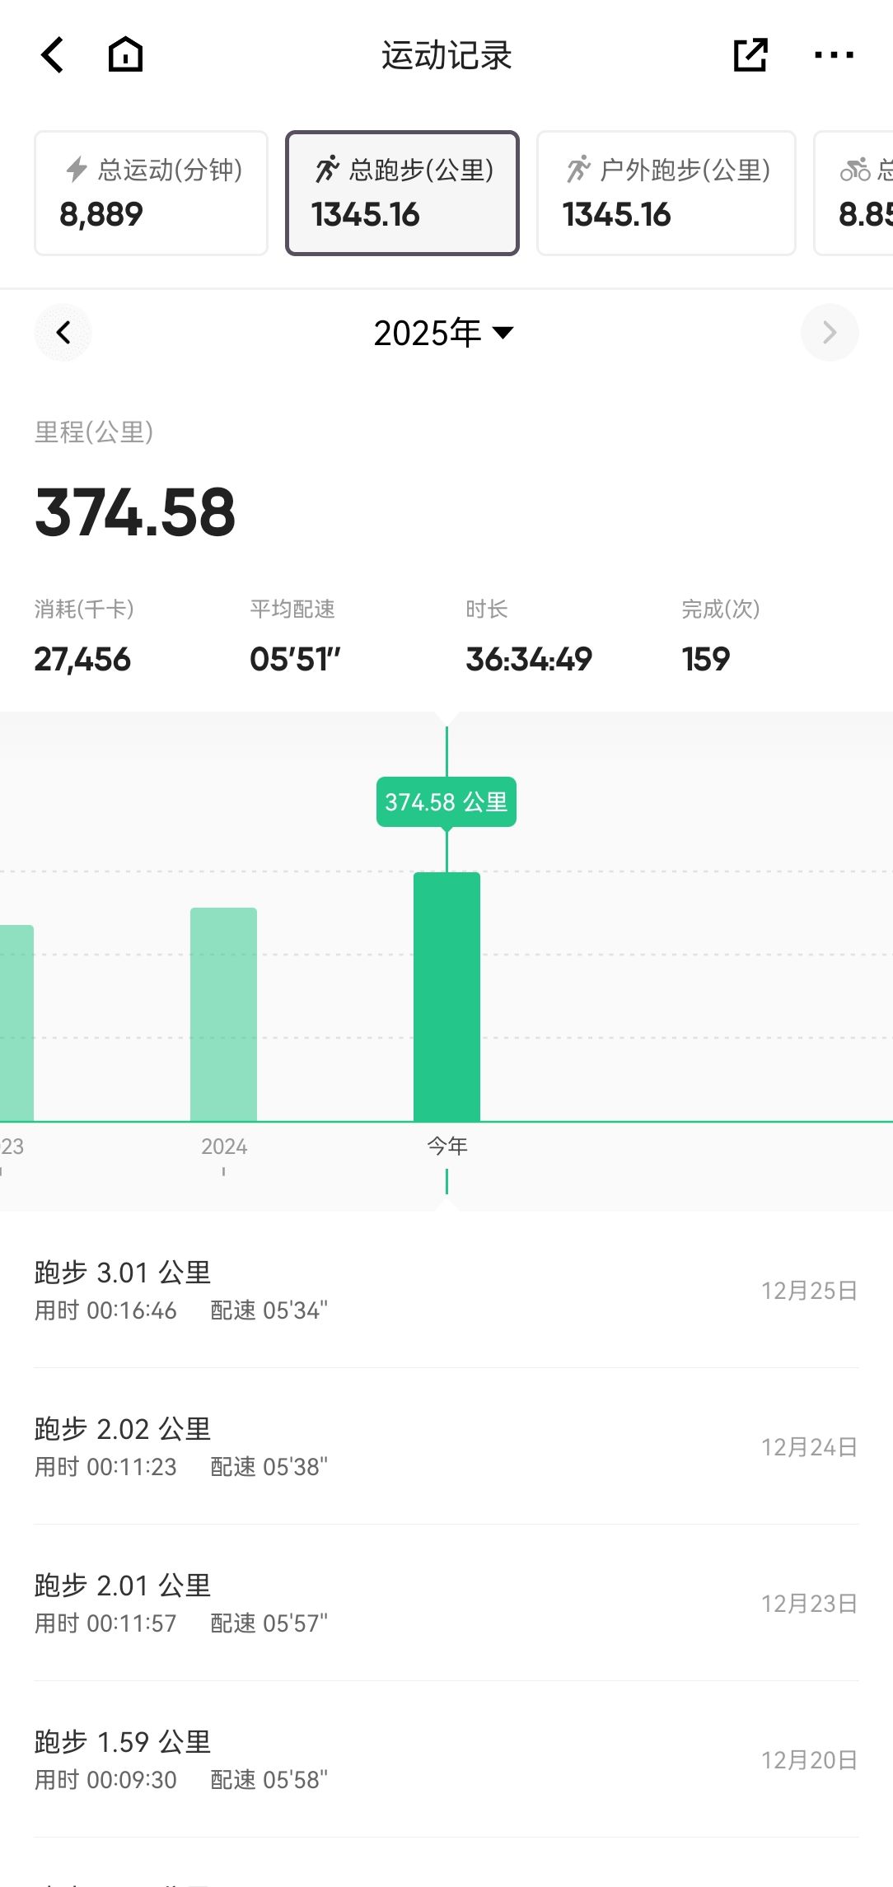Tap the 374.58 公里 chart tooltip
This screenshot has width=893, height=1887.
pos(446,801)
